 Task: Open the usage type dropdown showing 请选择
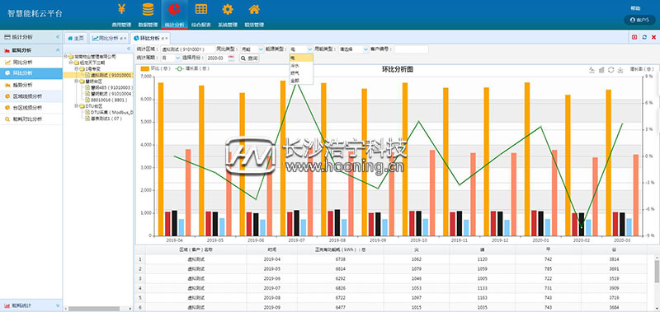point(354,49)
